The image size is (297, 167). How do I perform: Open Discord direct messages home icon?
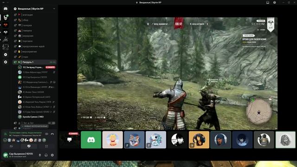point(6,9)
